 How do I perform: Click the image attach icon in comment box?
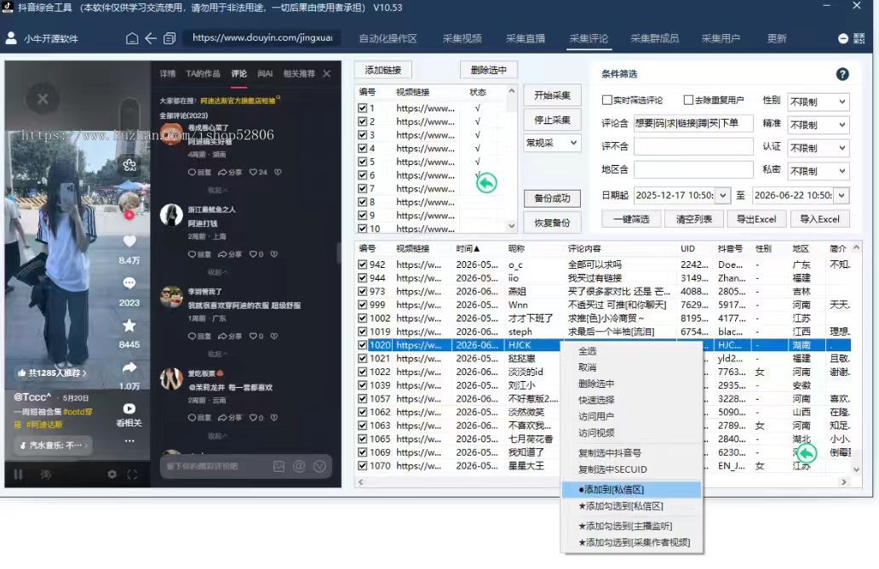click(x=279, y=466)
